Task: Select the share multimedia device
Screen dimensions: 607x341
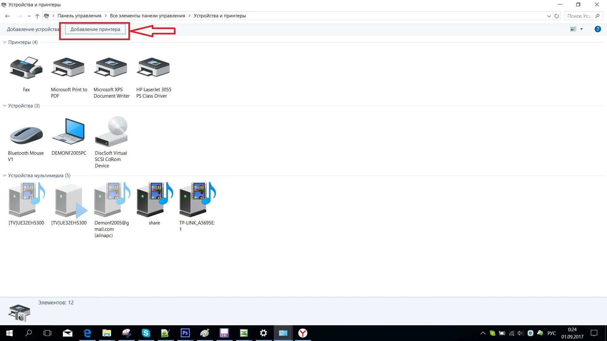Action: coord(154,200)
